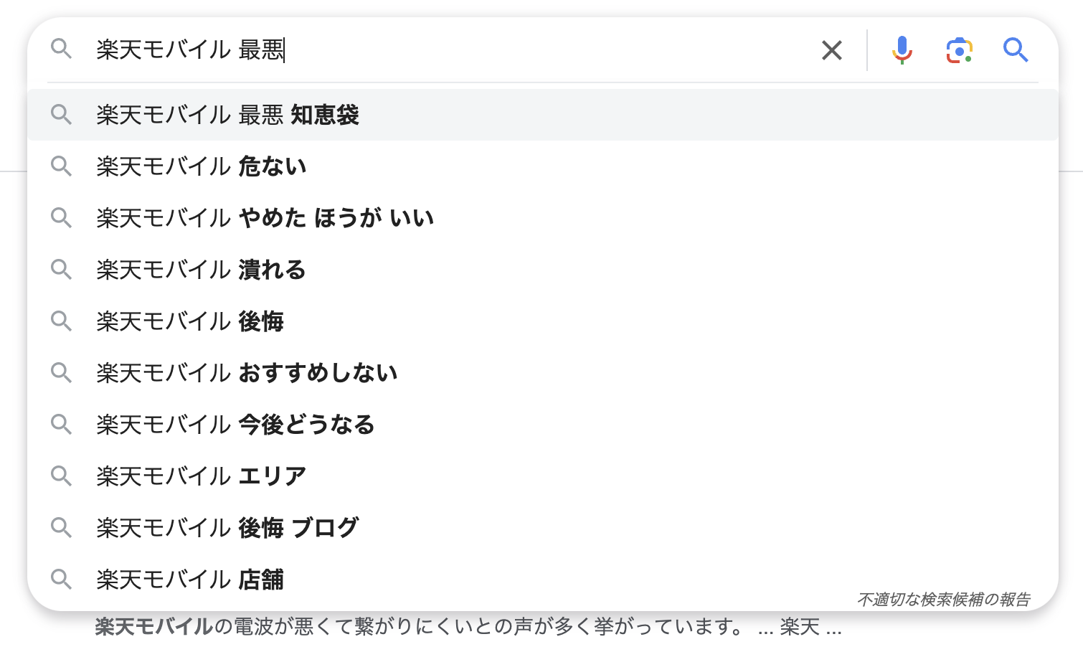The width and height of the screenshot is (1083, 657).
Task: Select suggestion 楽天モバイル 危ない
Action: click(x=543, y=166)
